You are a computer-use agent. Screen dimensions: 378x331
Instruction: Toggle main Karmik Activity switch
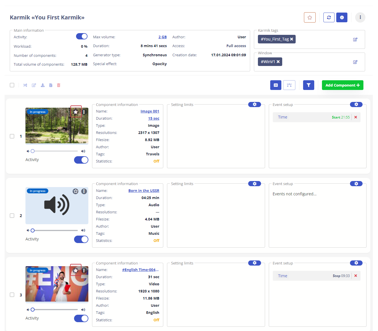pos(82,36)
